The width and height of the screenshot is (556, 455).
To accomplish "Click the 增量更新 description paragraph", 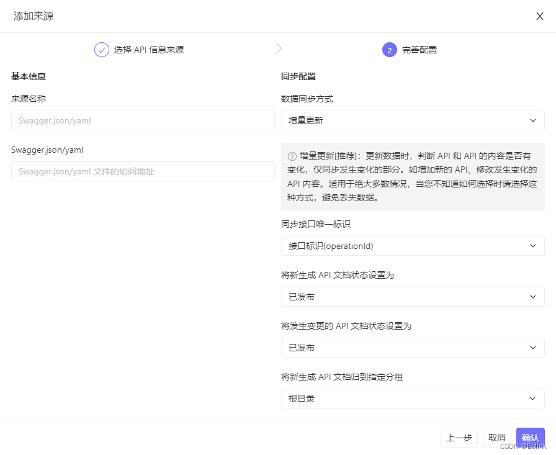I will coord(413,177).
